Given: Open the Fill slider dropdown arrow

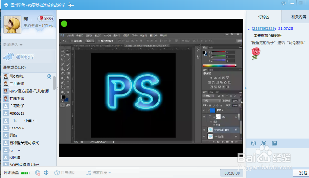Looking at the screenshot, I should [x=240, y=105].
